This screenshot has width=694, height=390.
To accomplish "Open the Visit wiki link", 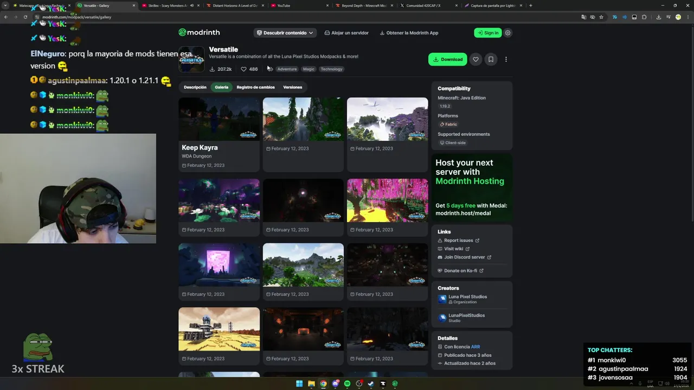I will coord(454,249).
